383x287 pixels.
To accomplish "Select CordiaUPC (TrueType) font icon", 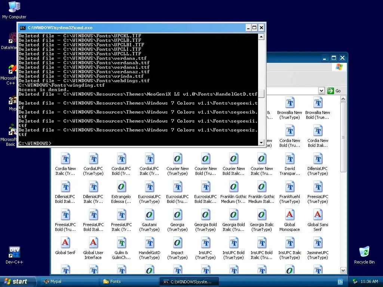I will pyautogui.click(x=93, y=164).
